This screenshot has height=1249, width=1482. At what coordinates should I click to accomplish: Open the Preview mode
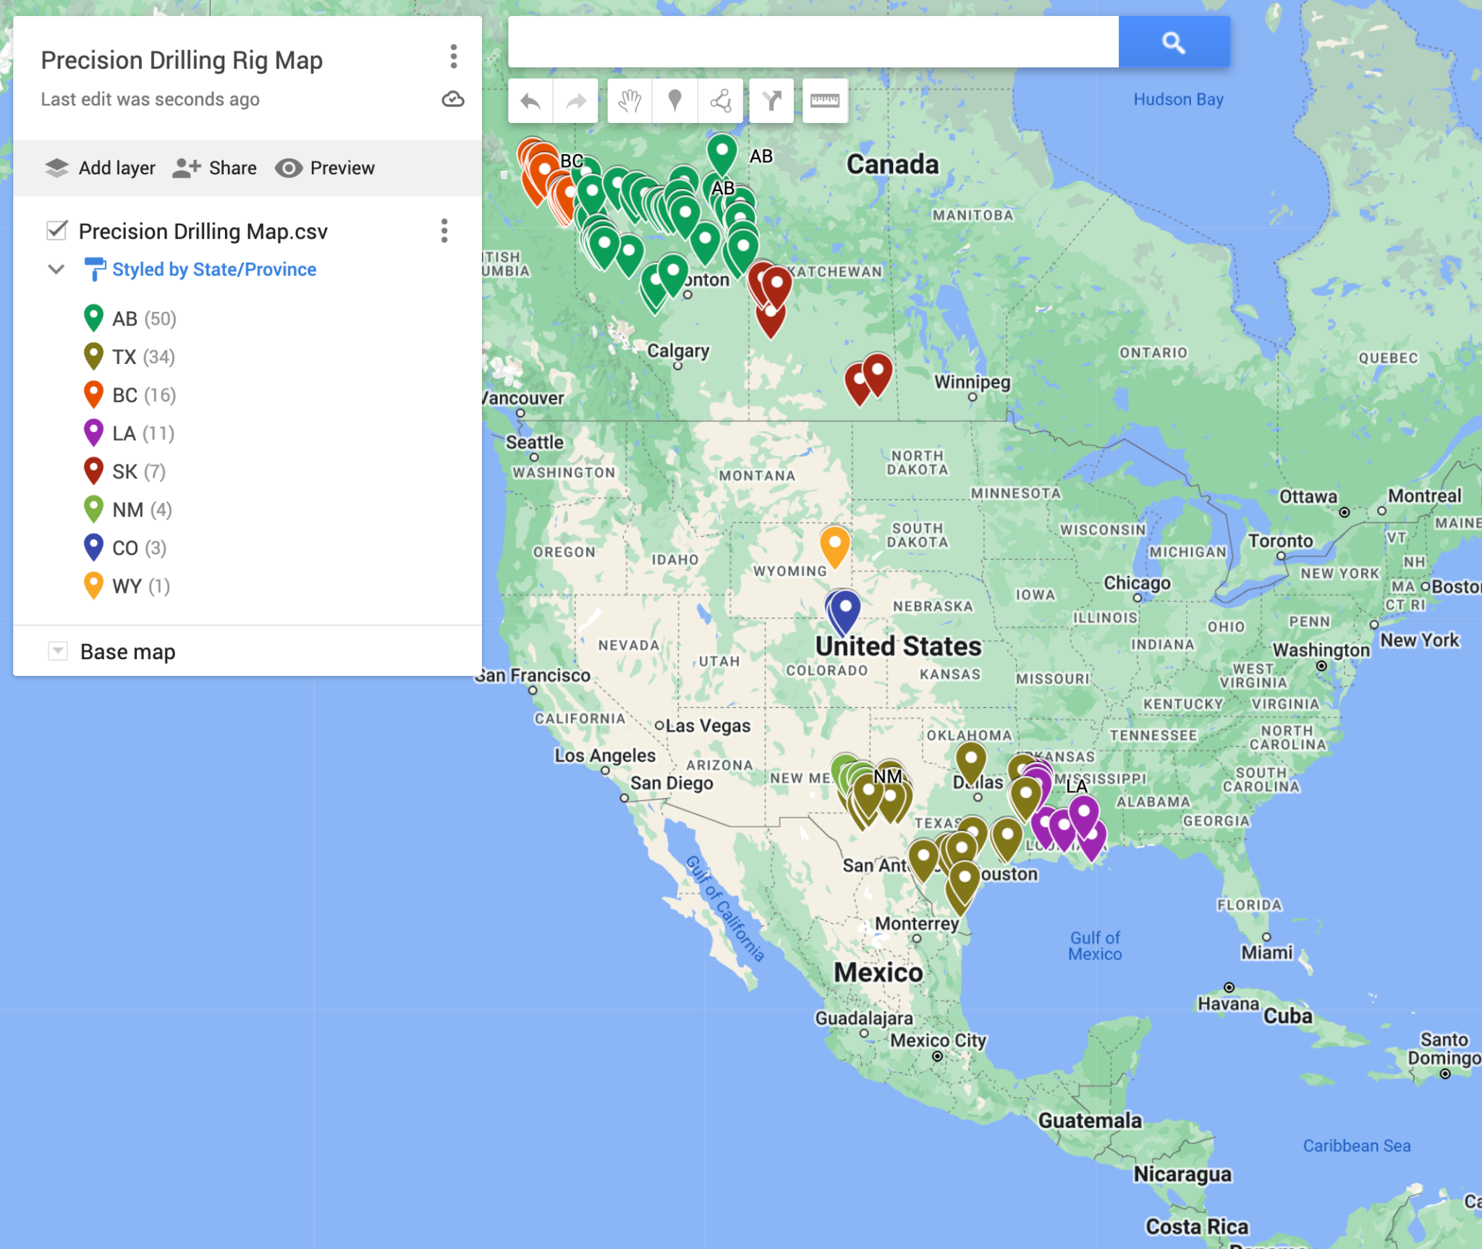click(324, 168)
